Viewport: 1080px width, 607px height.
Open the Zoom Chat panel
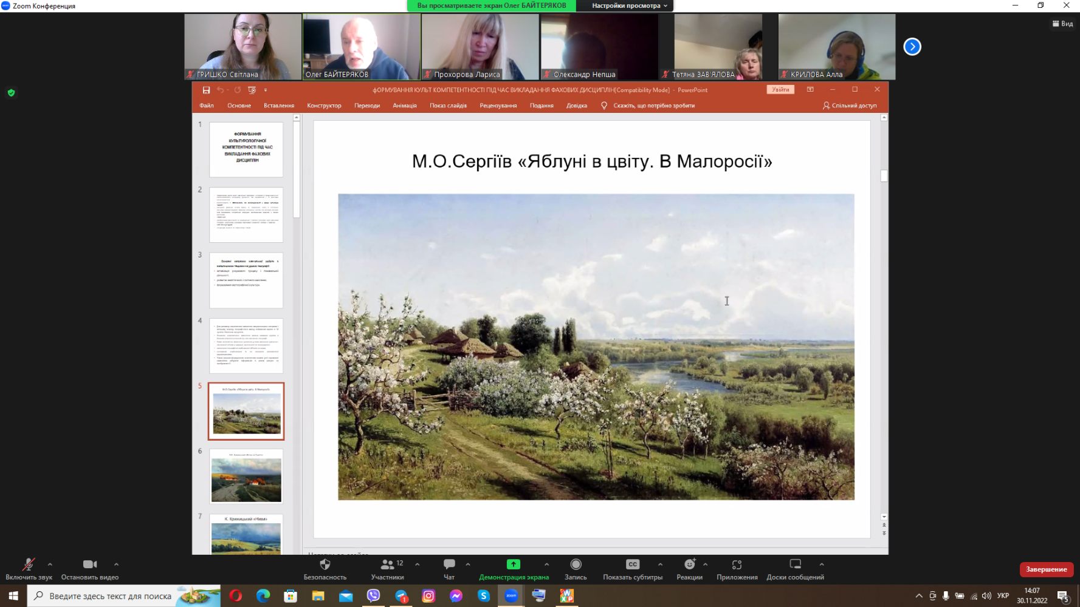click(x=449, y=565)
